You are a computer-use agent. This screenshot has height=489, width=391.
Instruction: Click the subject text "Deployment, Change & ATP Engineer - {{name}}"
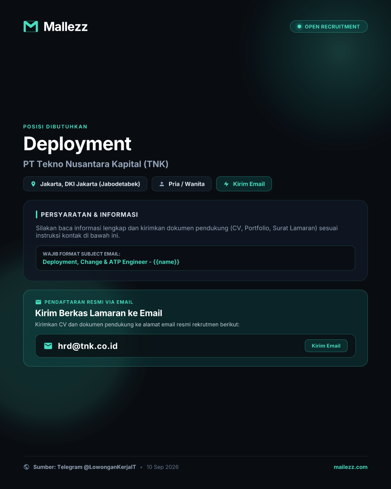[111, 262]
